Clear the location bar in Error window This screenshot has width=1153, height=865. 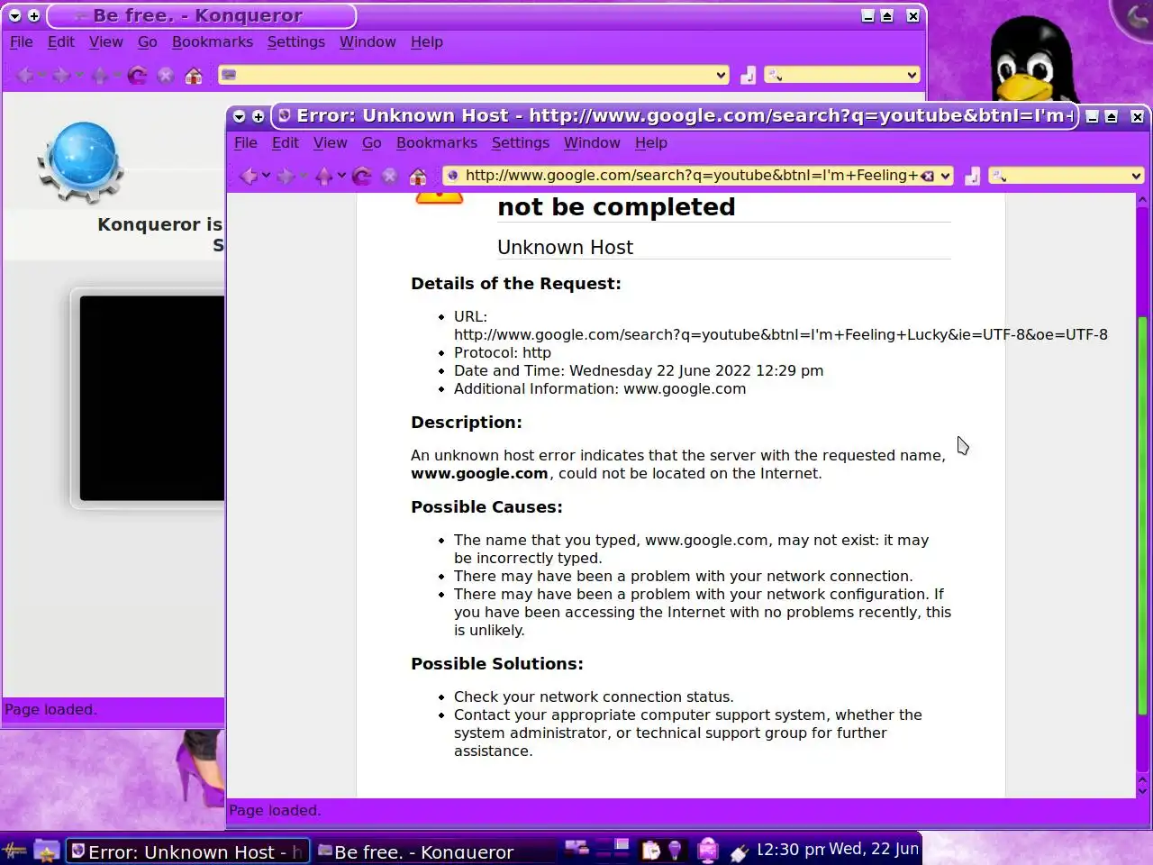927,176
